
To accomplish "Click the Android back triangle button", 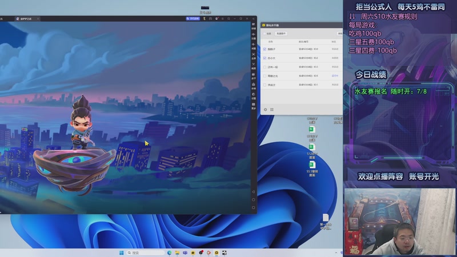I will pos(253,192).
